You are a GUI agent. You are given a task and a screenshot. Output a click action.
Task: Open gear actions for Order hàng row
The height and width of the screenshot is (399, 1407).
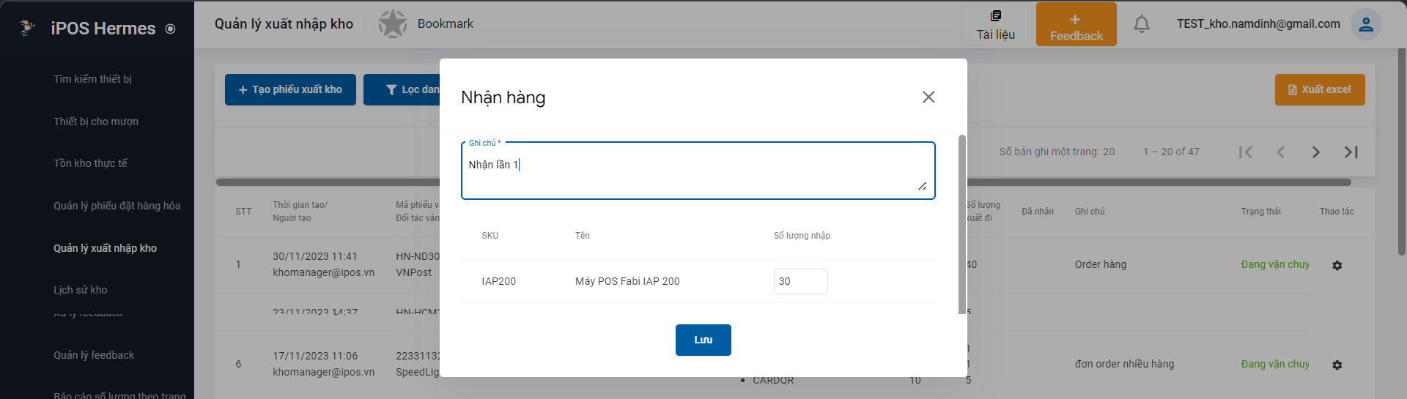pos(1337,265)
